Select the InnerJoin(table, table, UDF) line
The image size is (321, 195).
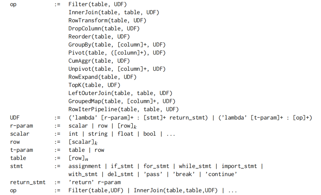[114, 12]
